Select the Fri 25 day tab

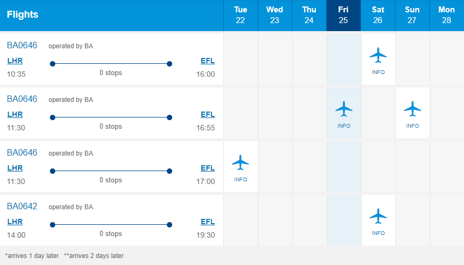pos(343,16)
